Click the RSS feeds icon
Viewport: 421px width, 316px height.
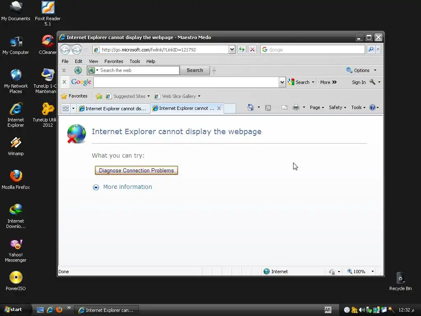(268, 108)
